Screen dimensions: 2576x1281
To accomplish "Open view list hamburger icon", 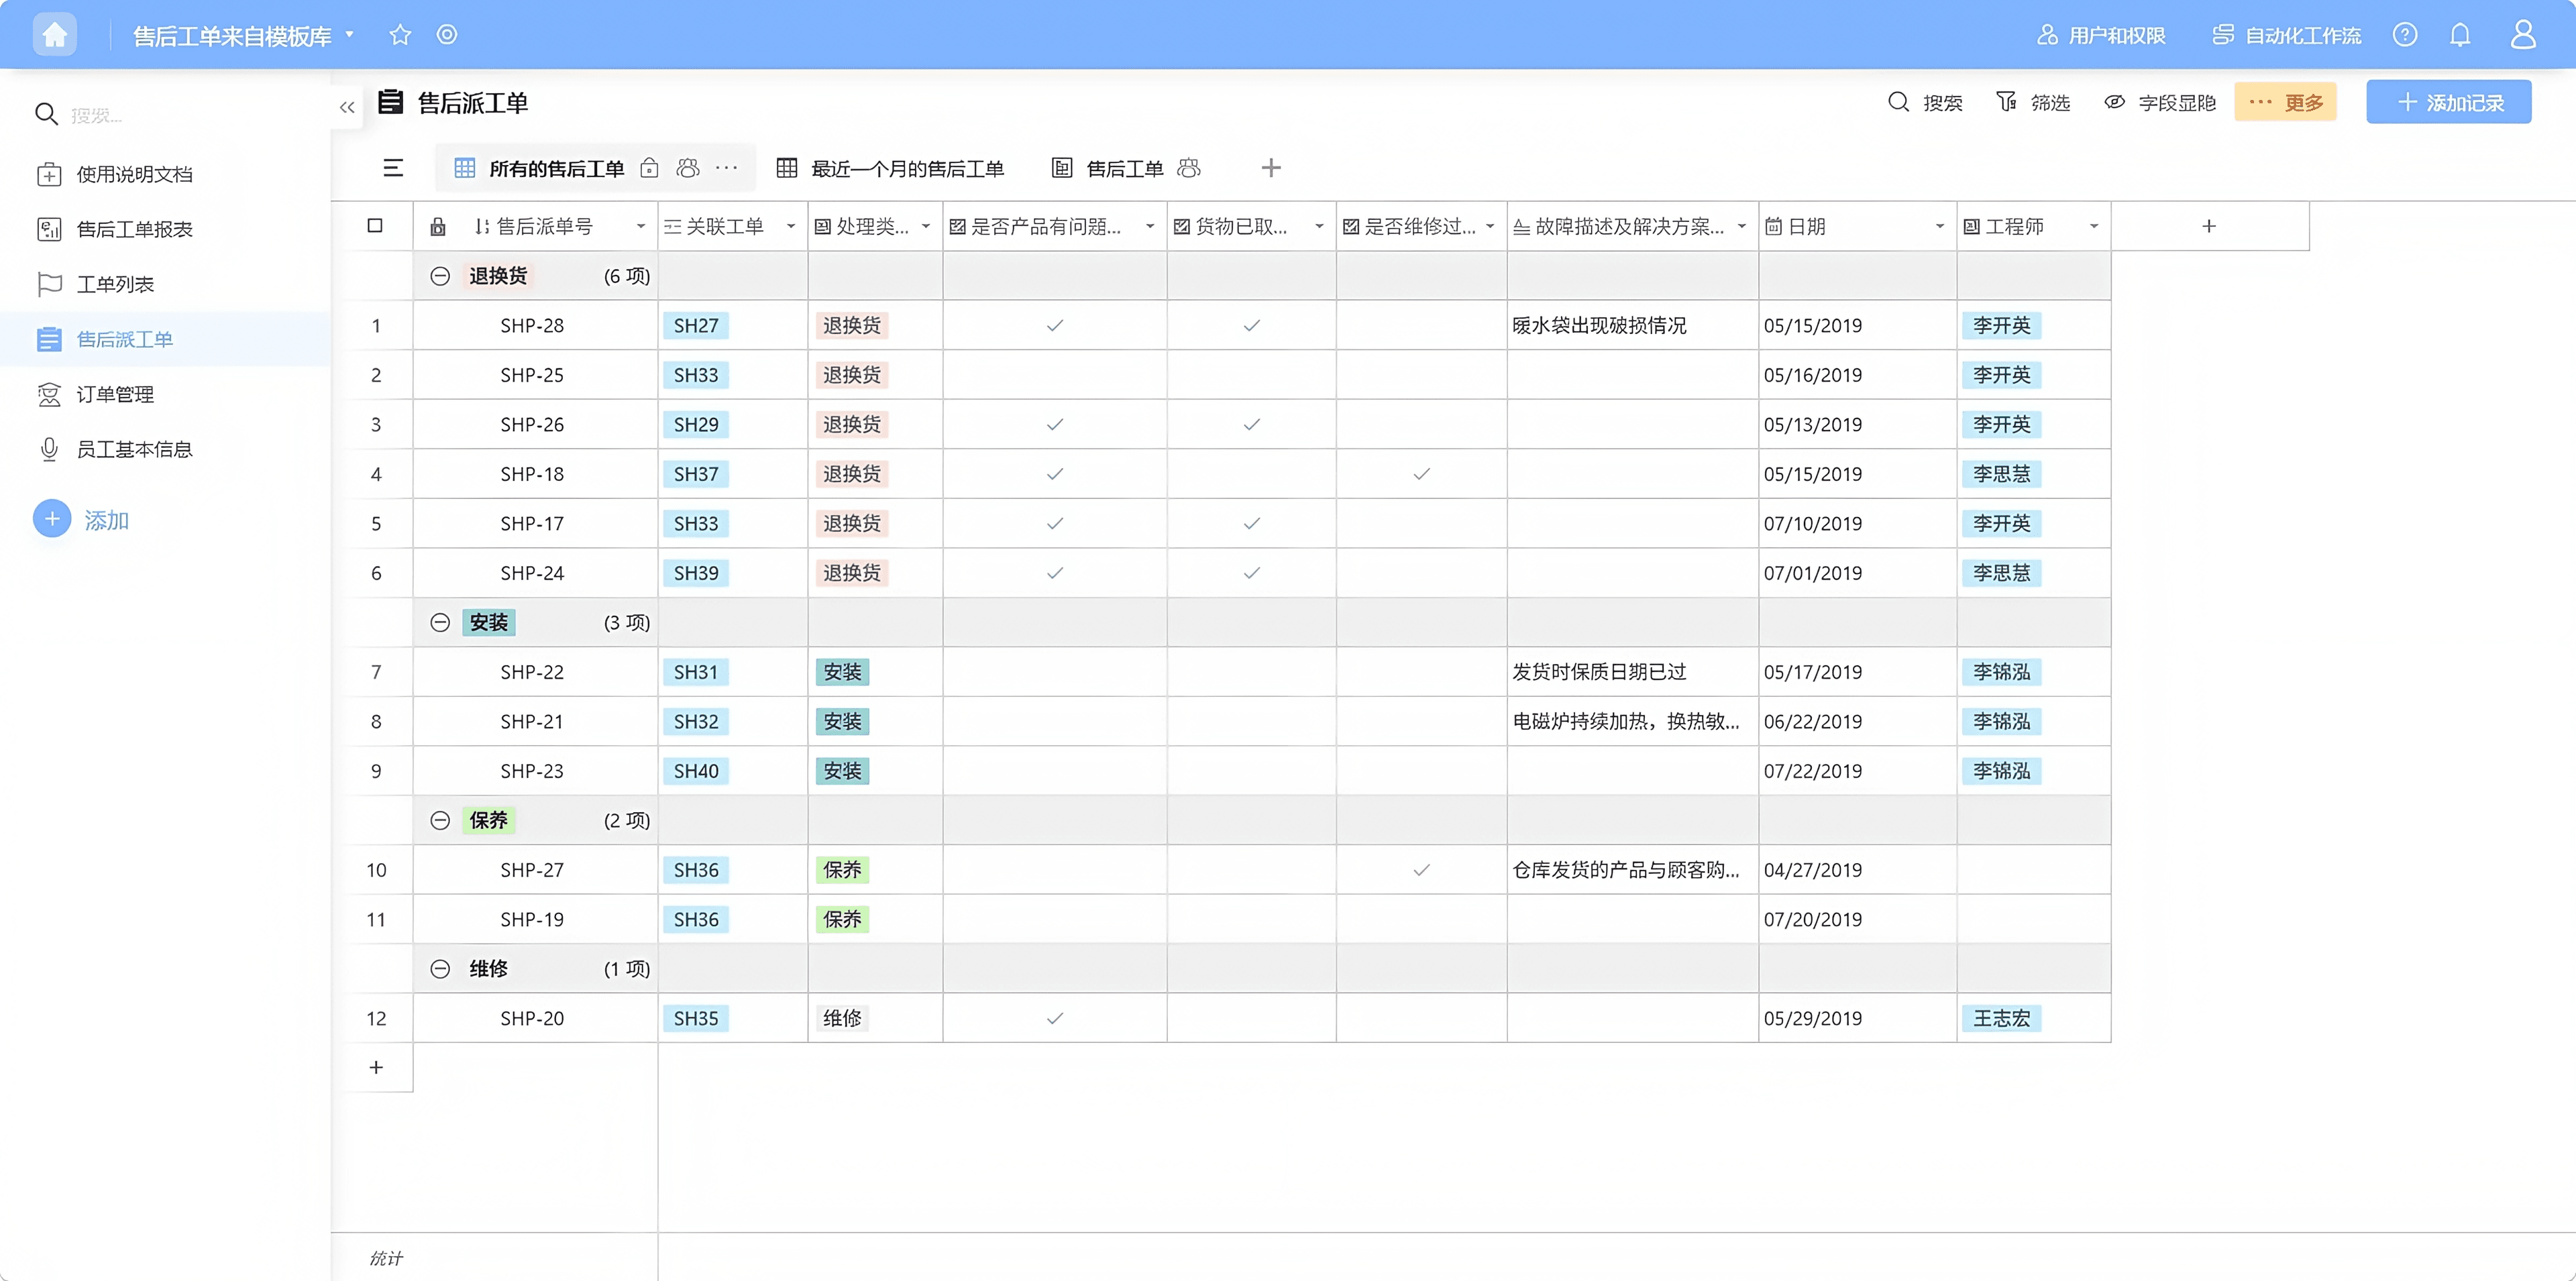I will click(393, 168).
